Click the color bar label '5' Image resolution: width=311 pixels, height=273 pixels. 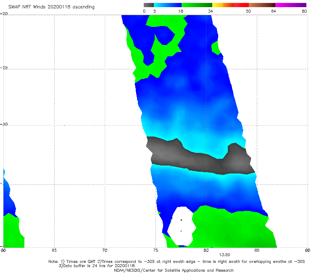[x=155, y=11]
